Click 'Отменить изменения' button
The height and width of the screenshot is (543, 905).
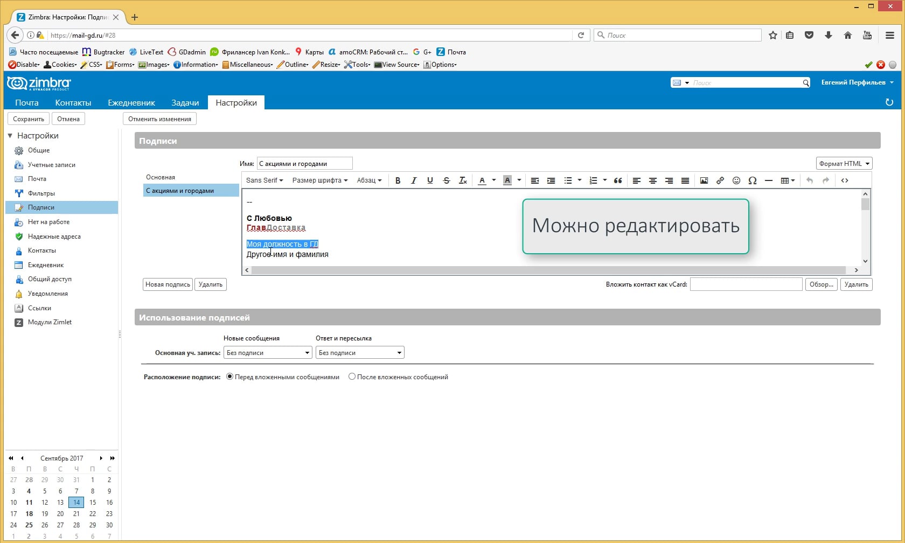[159, 119]
